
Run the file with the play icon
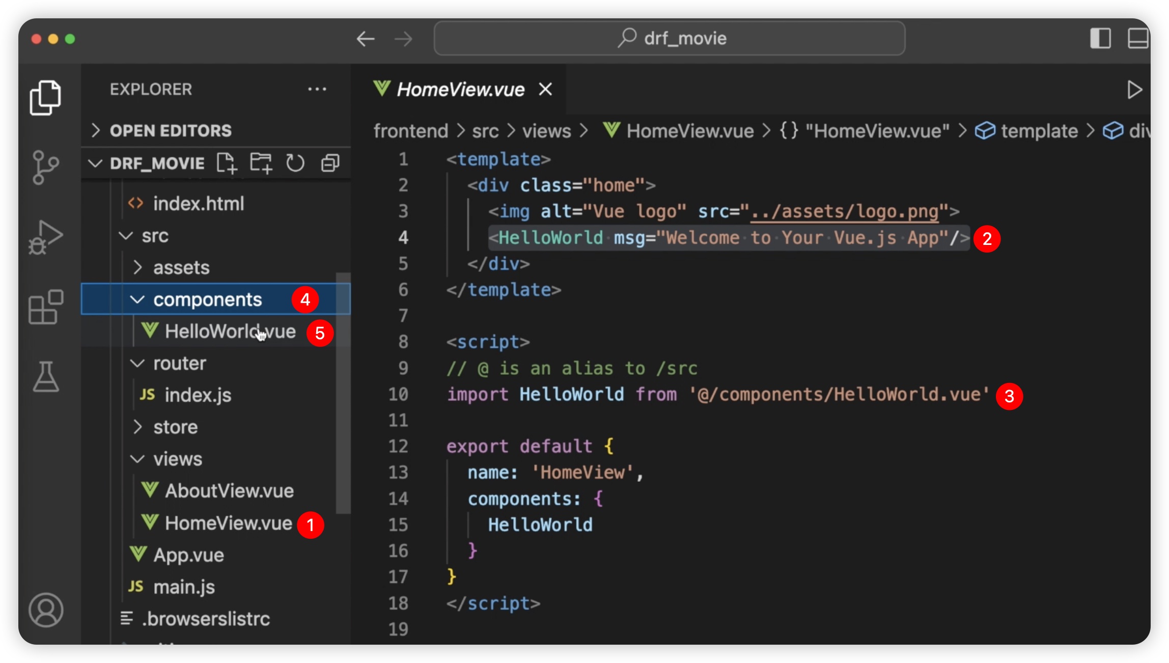(1134, 90)
